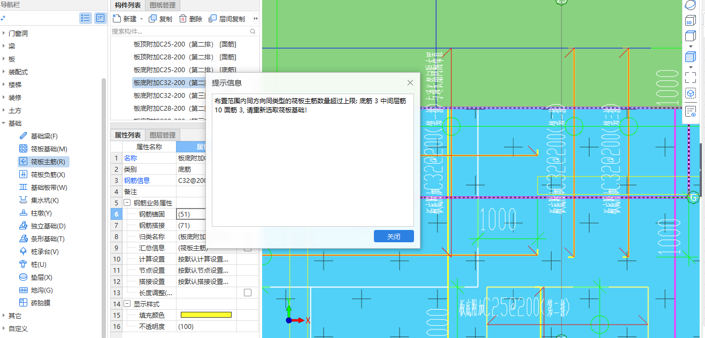This screenshot has height=338, width=705.
Task: Click 关闭 button in 提示信息 dialog
Action: pyautogui.click(x=394, y=236)
